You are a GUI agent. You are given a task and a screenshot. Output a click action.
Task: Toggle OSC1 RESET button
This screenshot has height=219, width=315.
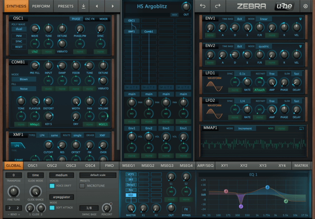tap(19, 47)
